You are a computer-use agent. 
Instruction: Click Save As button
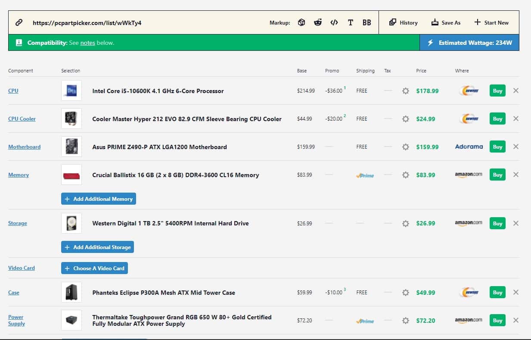pyautogui.click(x=446, y=22)
